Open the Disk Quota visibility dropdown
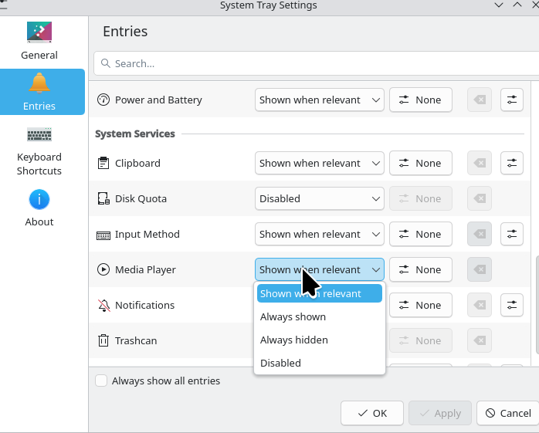539x433 pixels. pyautogui.click(x=319, y=198)
